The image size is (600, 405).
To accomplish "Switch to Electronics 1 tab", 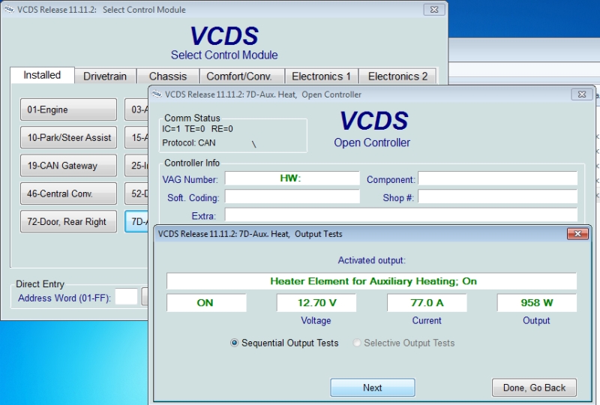I will pos(321,76).
